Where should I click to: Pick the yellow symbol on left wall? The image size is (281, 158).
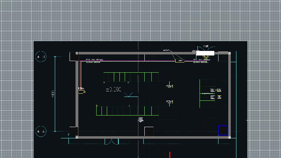pos(84,91)
